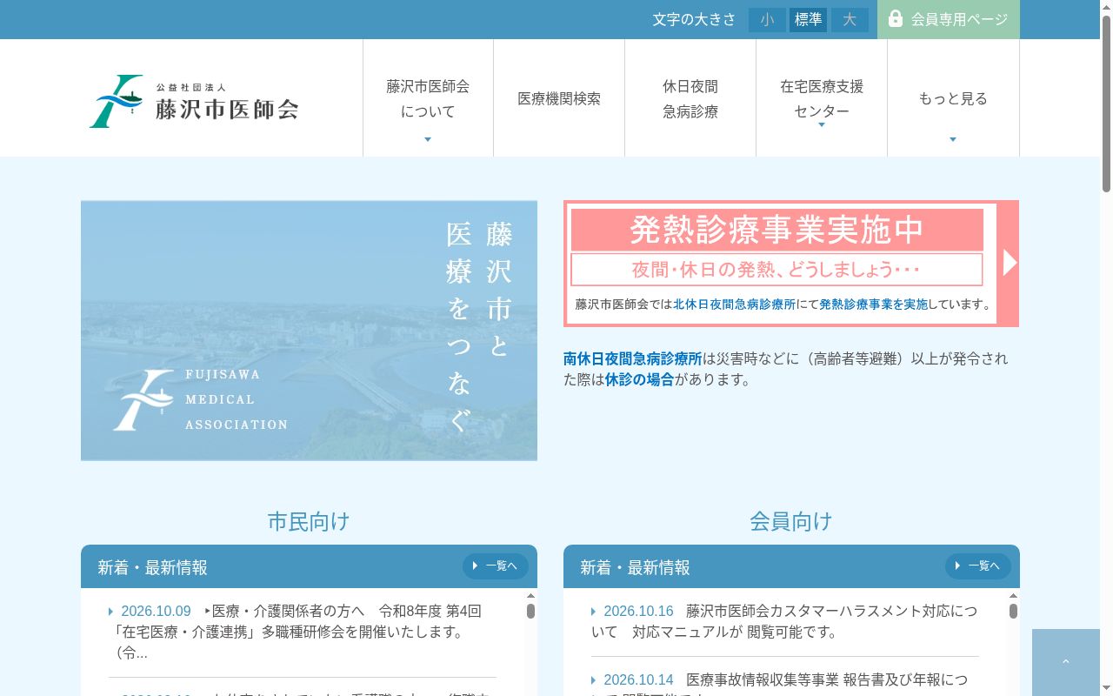Click the 文字の大きさ label

pyautogui.click(x=695, y=20)
